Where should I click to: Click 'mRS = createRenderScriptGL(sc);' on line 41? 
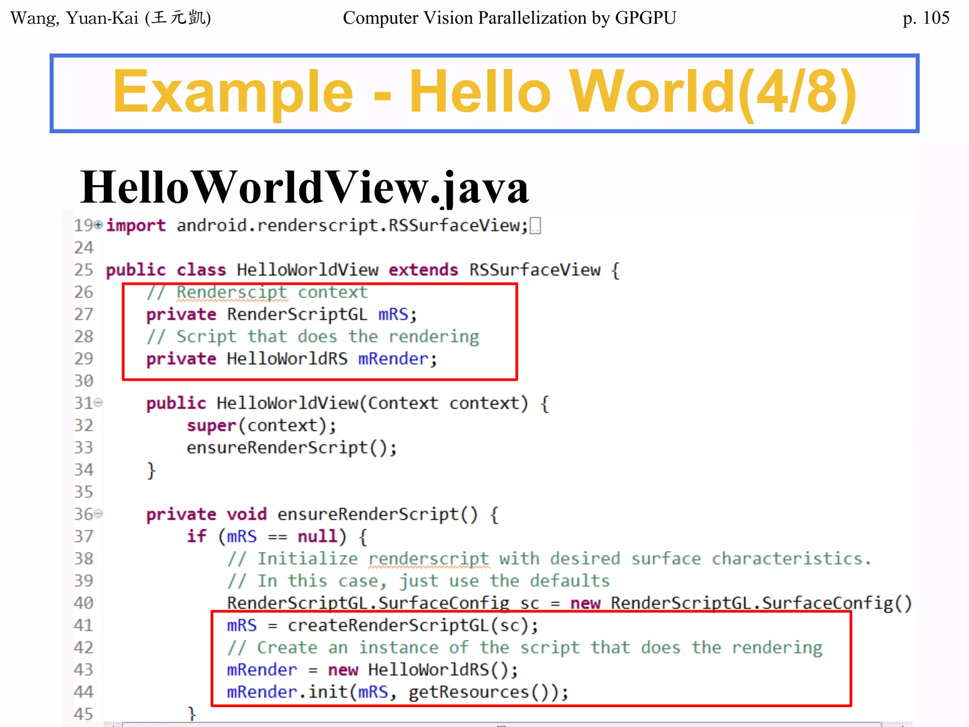coord(383,626)
